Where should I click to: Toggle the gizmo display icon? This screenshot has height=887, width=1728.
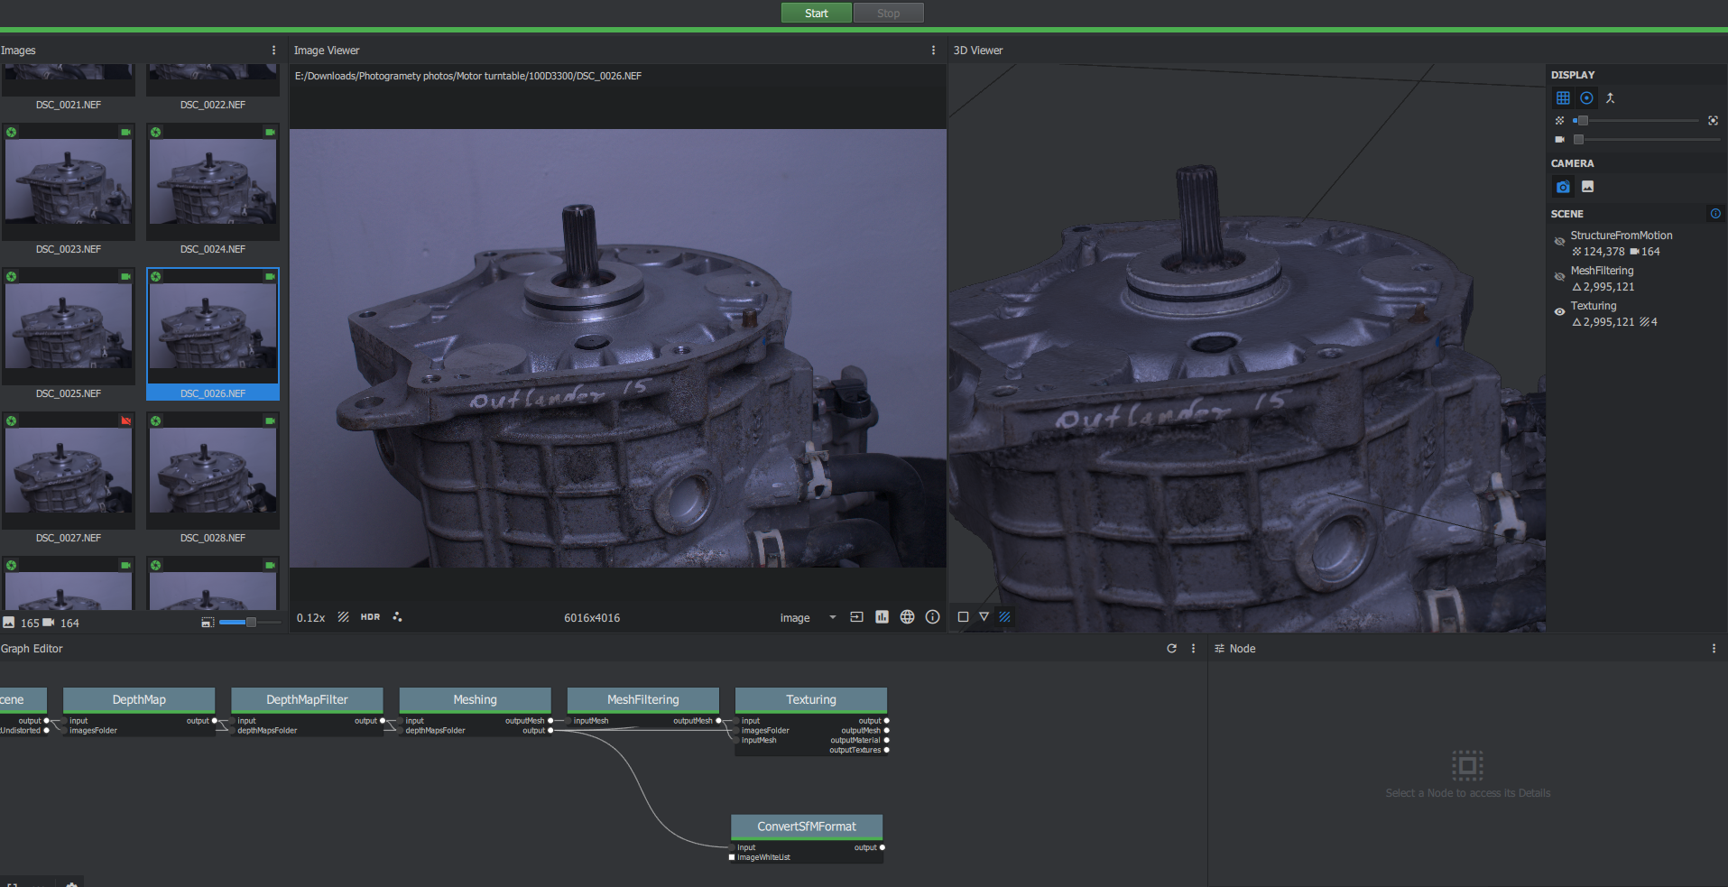pyautogui.click(x=1586, y=98)
